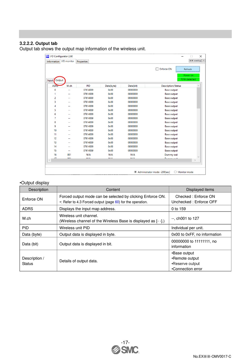Switch to the Information tab
This screenshot has width=251, height=360.
[53, 61]
